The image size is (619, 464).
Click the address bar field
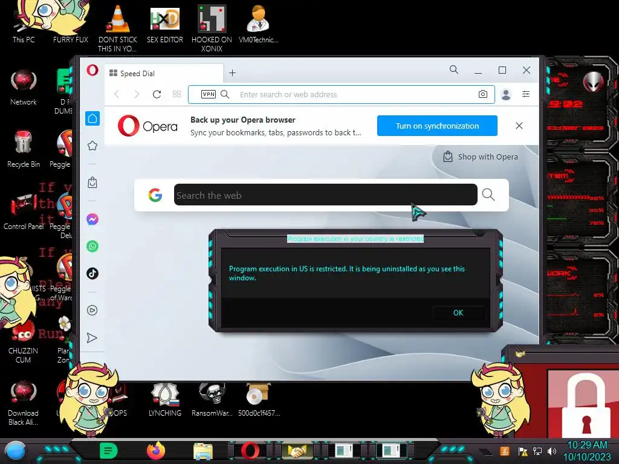pos(342,94)
